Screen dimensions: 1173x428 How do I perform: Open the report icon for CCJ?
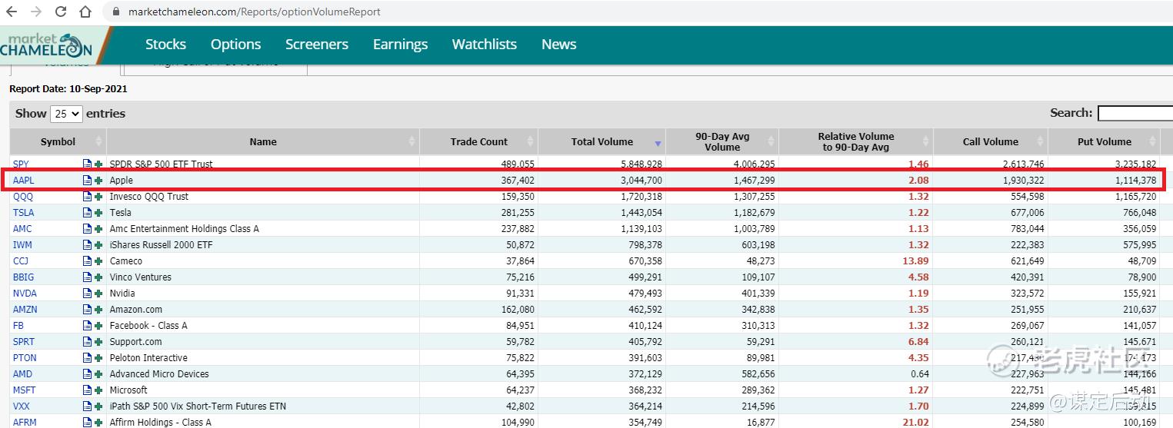[87, 261]
